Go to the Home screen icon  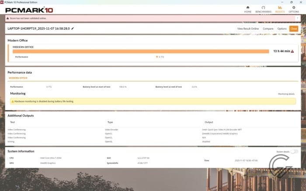(x=248, y=8)
